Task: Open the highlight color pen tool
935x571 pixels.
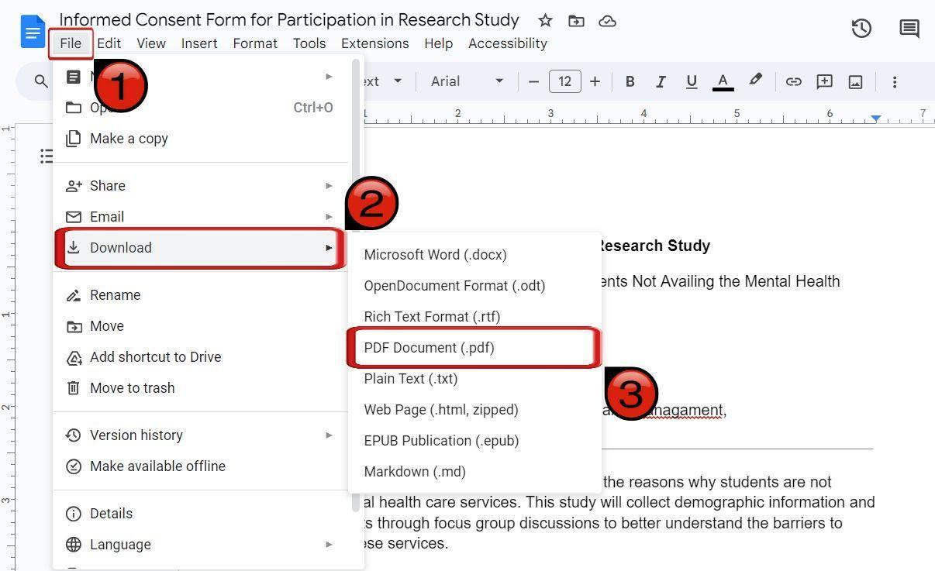Action: coord(755,81)
